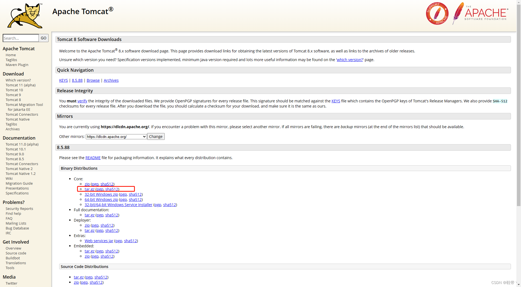The height and width of the screenshot is (287, 521).
Task: Download Full documentation tar.gz
Action: 90,215
